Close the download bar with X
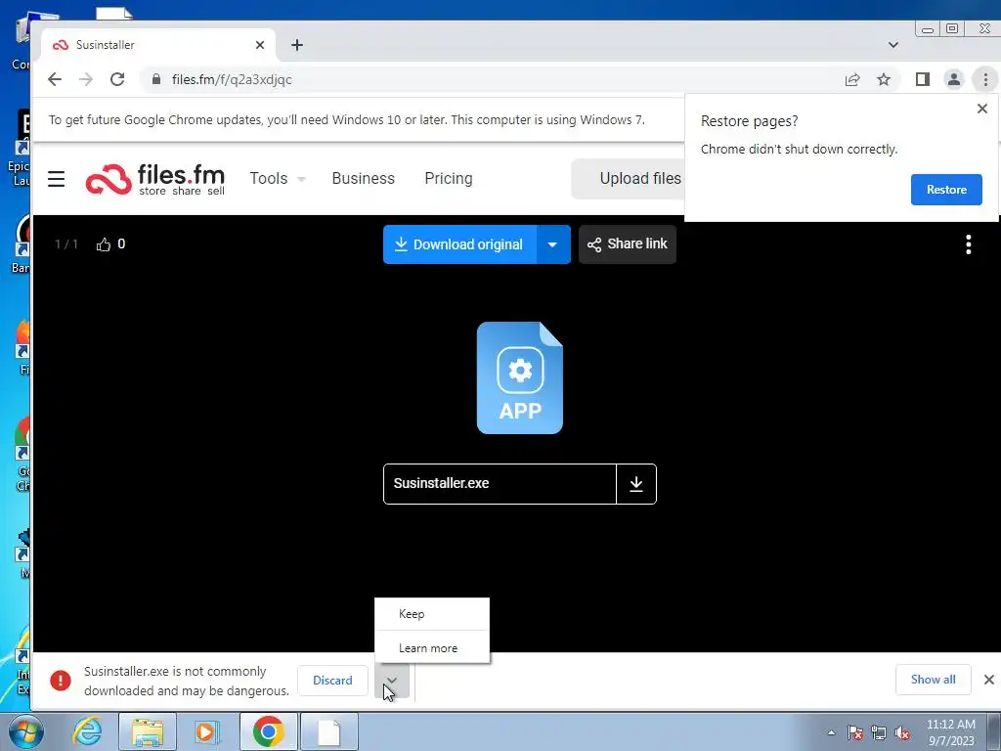Screen dimensions: 1001x751 point(989,680)
